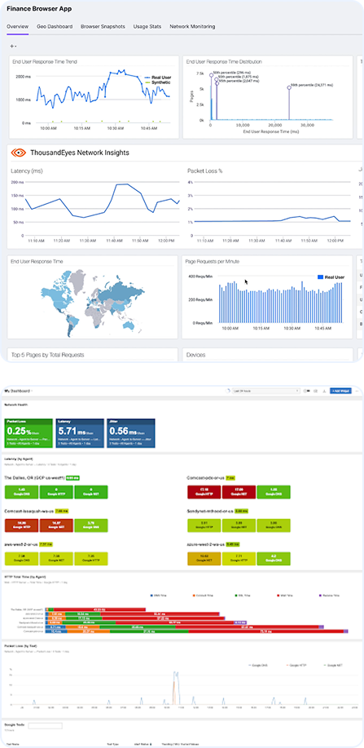
Task: Open the 'My Dashboard' name dropdown
Action: (x=17, y=391)
